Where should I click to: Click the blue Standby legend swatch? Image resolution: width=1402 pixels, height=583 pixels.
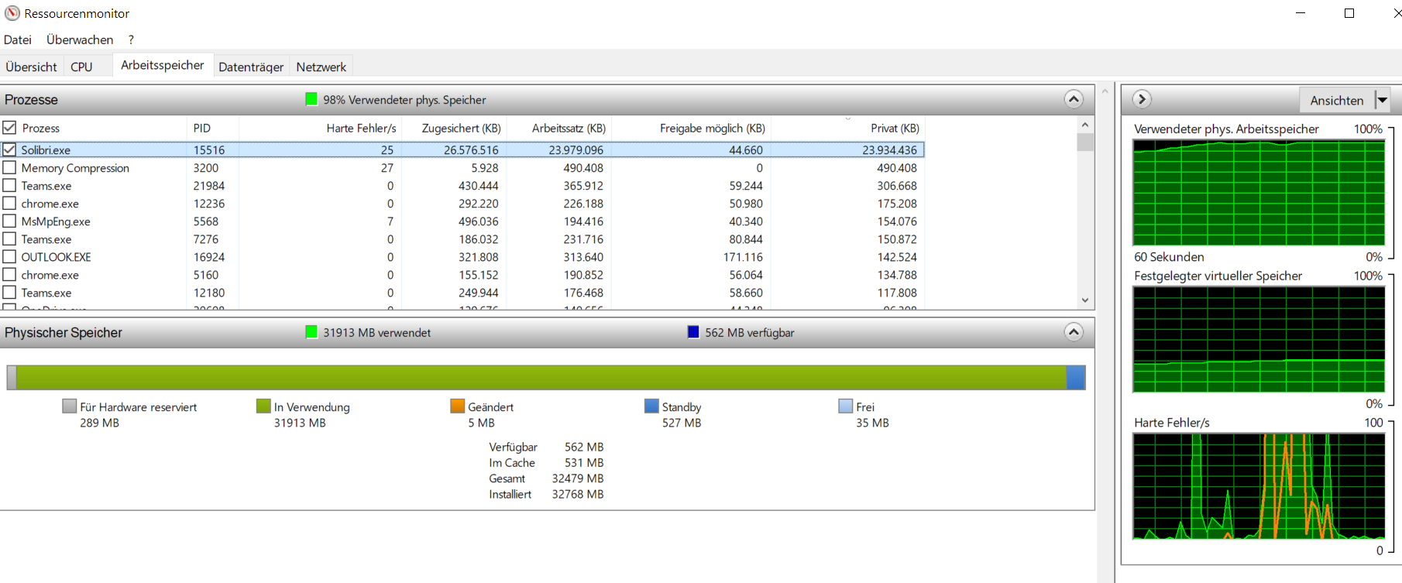(x=651, y=406)
